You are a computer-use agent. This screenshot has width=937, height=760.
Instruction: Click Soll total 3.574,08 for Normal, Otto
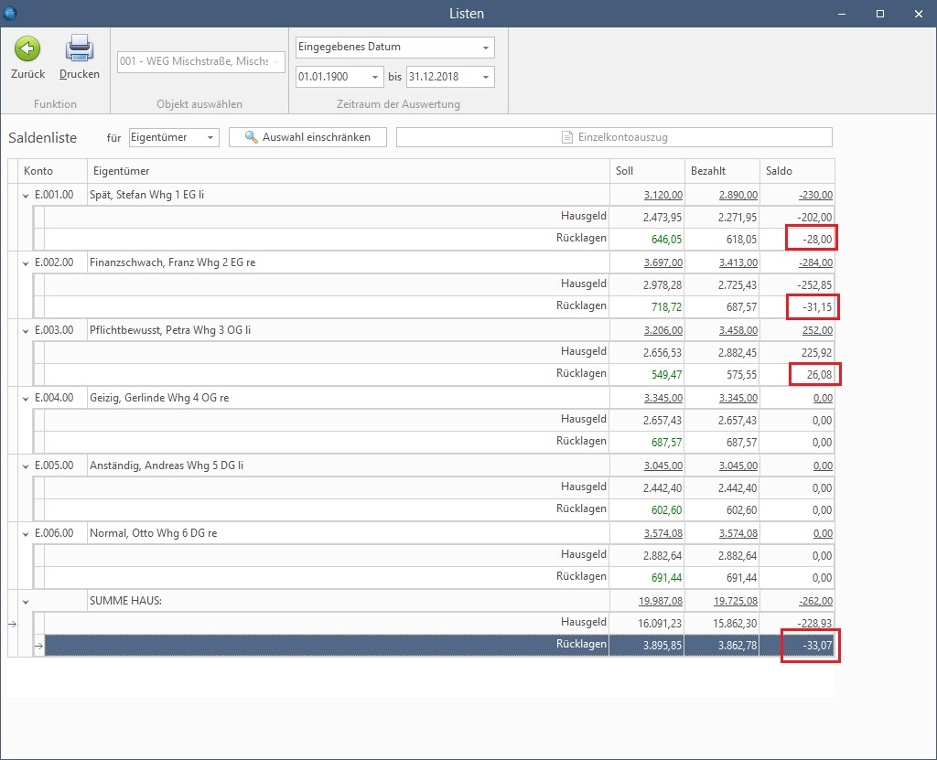tap(662, 533)
